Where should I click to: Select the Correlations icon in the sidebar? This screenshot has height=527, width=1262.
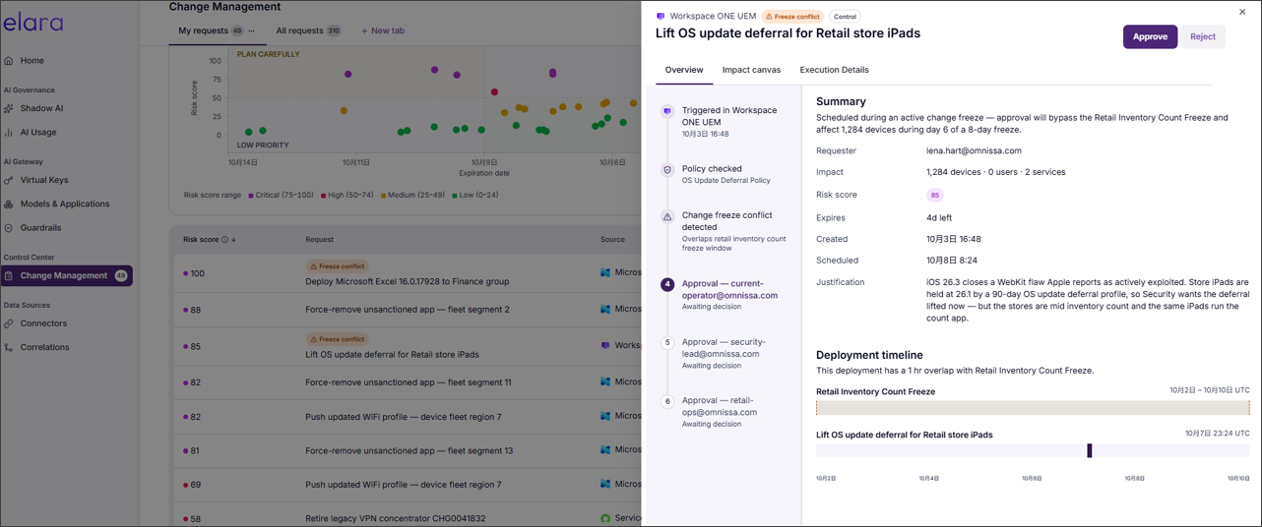pyautogui.click(x=9, y=347)
